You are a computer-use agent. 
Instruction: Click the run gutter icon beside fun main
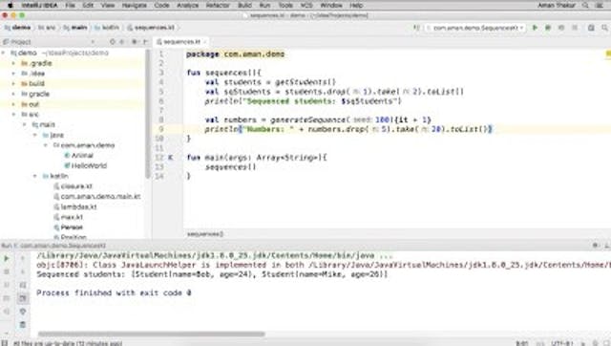pos(170,158)
